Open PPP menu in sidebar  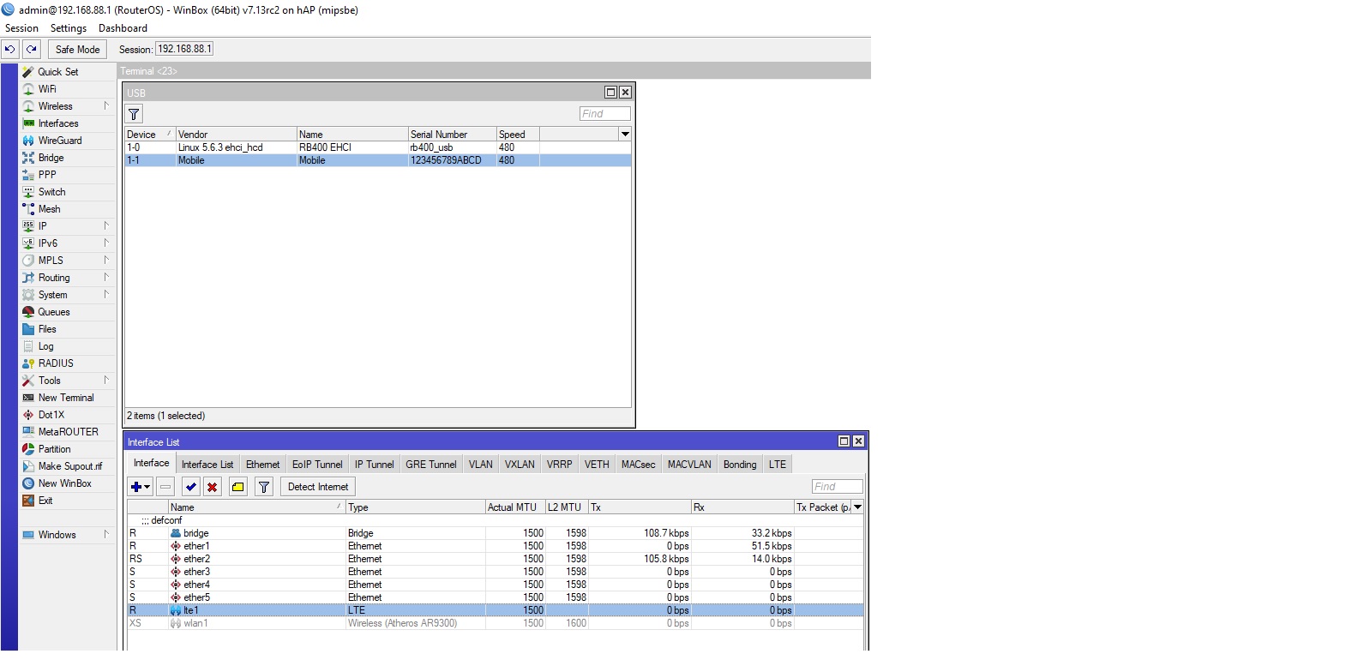point(68,175)
